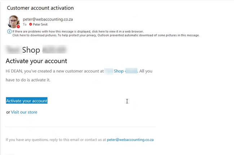Click the text have to do is activate it
The image size is (234, 155).
28,79
